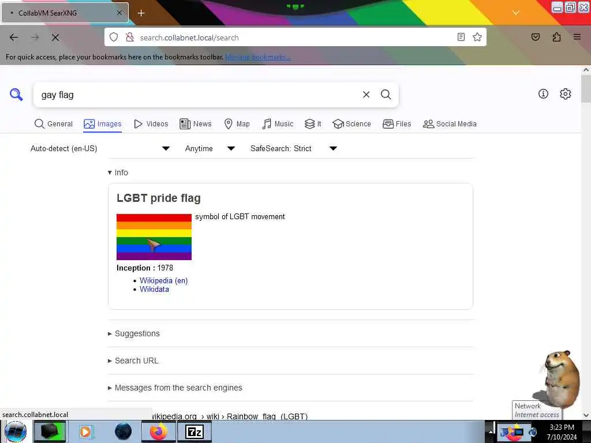Click the Manage bookmarks link
This screenshot has width=591, height=443.
(x=258, y=57)
